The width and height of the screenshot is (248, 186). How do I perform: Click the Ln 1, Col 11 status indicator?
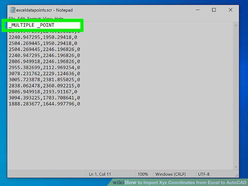point(100,174)
